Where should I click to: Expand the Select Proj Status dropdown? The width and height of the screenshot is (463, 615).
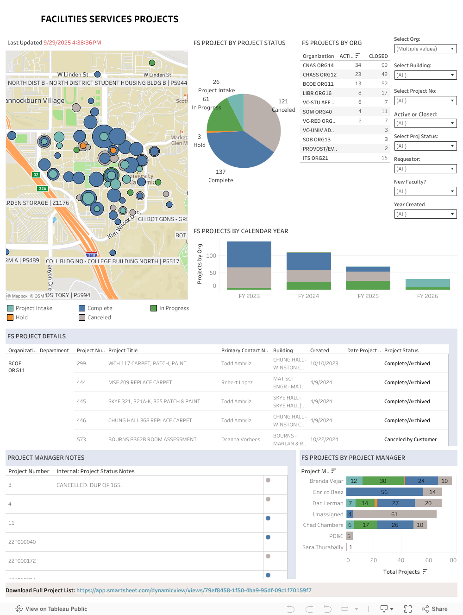425,146
